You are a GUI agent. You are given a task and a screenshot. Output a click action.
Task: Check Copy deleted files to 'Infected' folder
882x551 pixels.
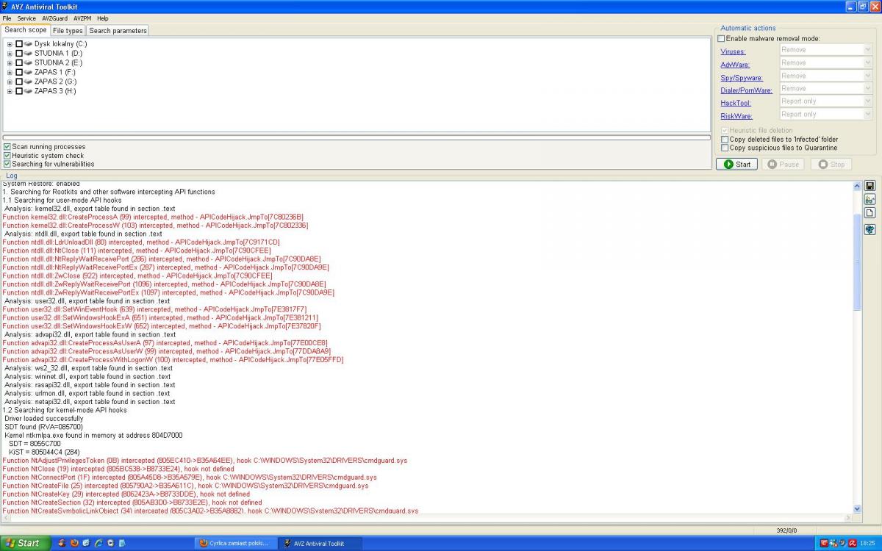(725, 139)
